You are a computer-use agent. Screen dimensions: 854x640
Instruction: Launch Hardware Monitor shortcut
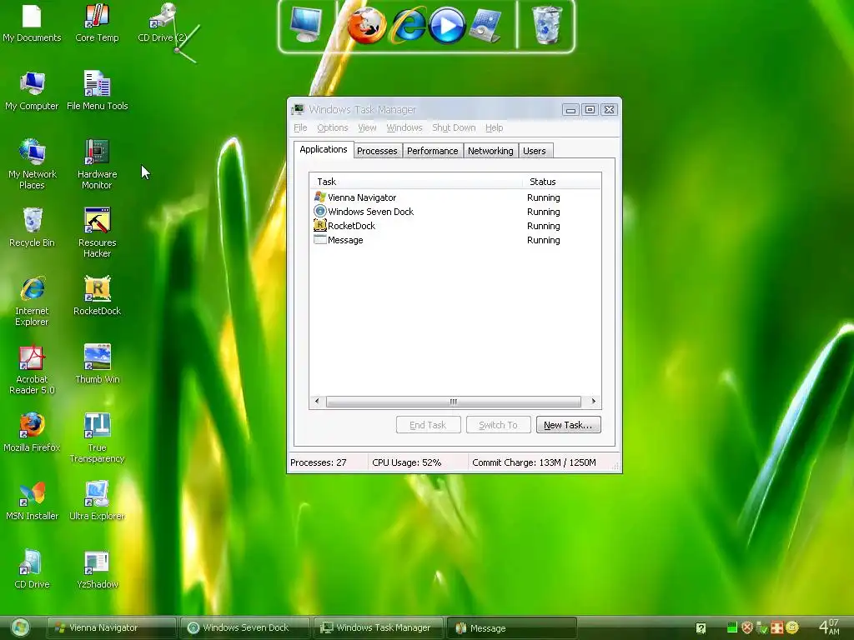point(97,164)
